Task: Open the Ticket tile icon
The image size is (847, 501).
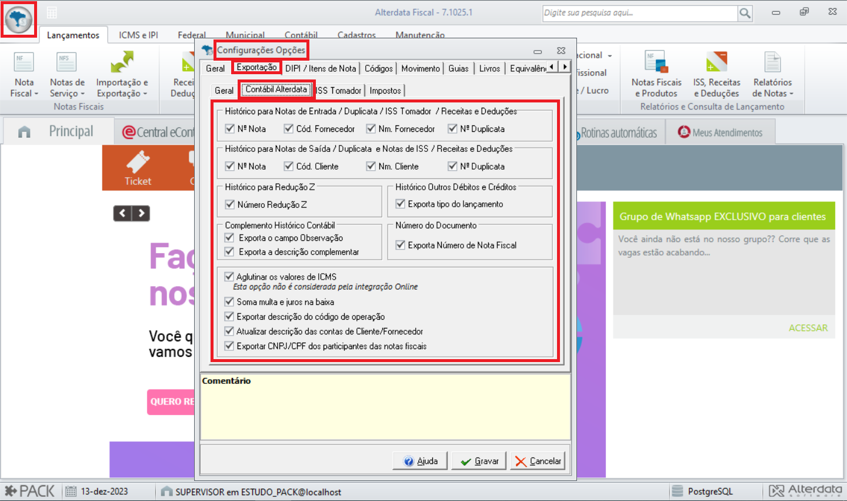Action: (x=138, y=161)
